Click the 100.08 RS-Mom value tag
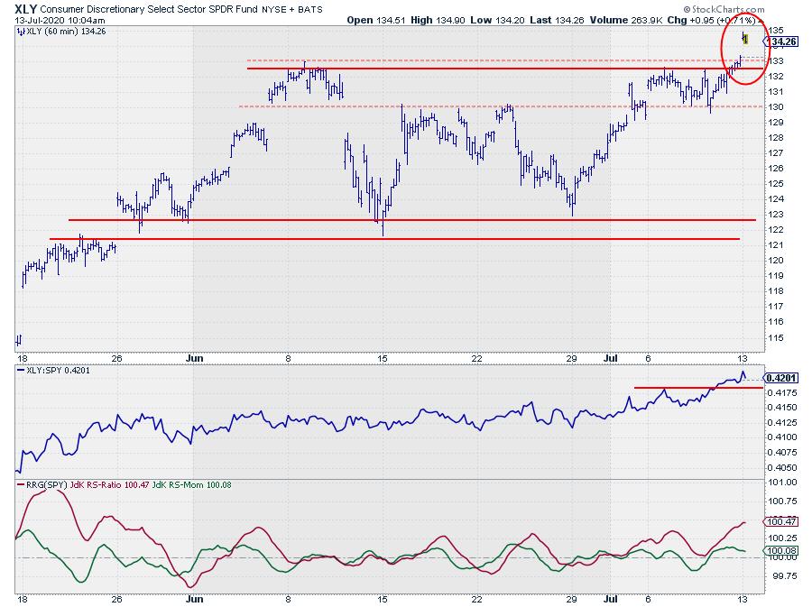Viewport: 812px width, 607px height. click(781, 550)
